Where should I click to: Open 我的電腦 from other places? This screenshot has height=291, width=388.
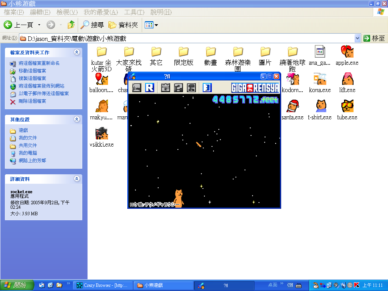click(x=28, y=153)
